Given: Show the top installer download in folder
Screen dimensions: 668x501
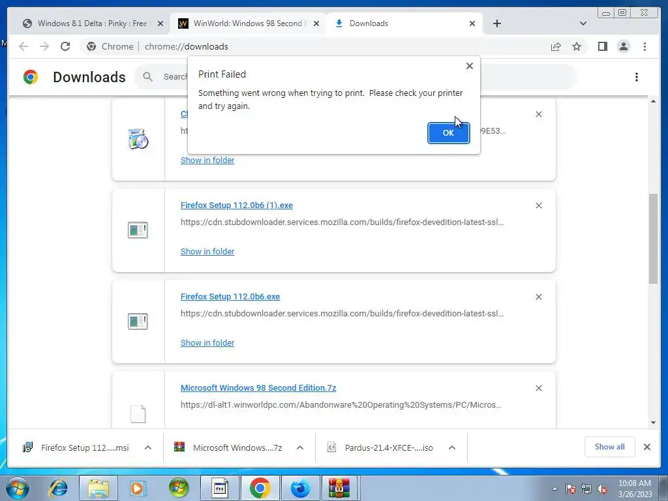Looking at the screenshot, I should [x=207, y=160].
